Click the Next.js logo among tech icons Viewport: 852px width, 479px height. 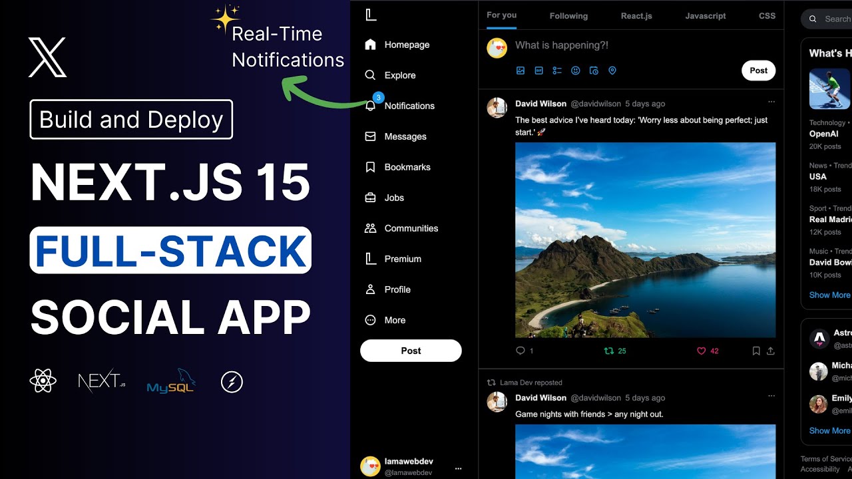pos(101,381)
